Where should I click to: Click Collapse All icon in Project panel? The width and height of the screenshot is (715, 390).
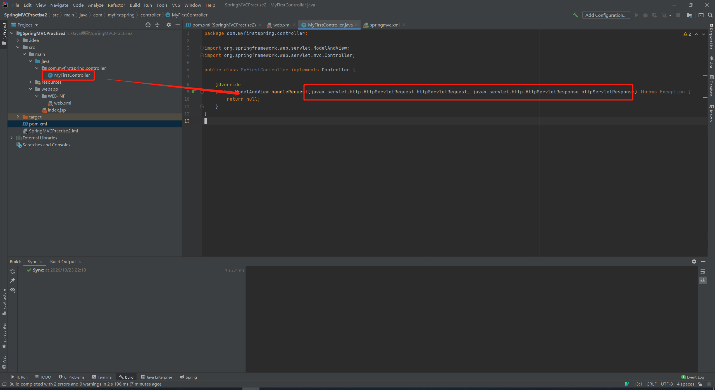157,25
